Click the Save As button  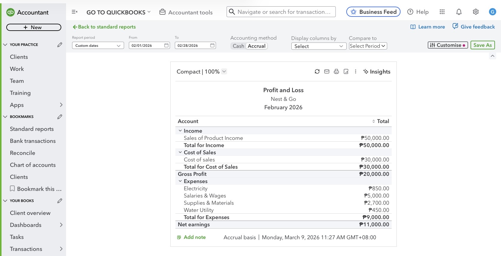pyautogui.click(x=482, y=45)
